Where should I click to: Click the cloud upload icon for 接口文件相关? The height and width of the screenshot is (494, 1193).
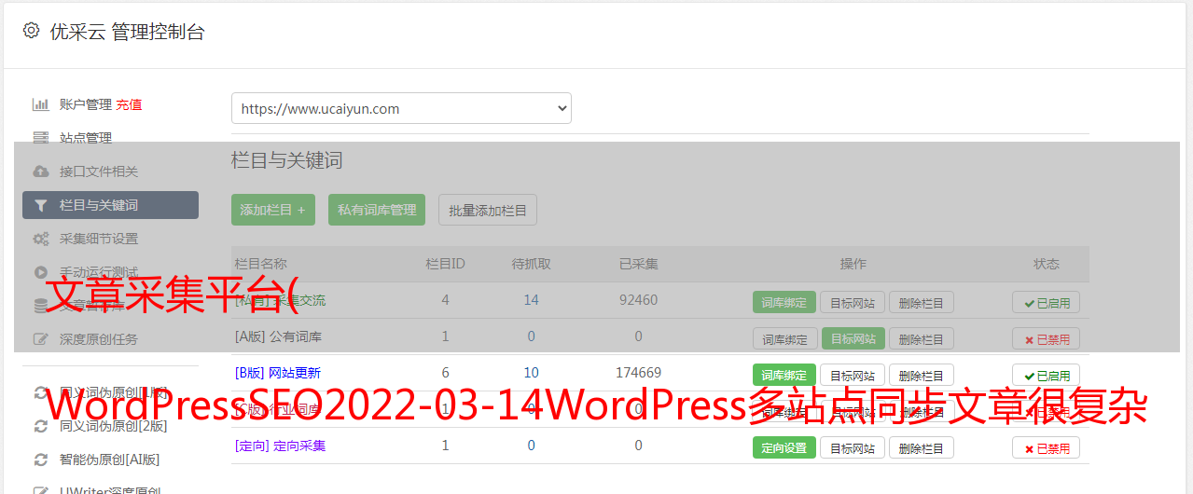41,172
